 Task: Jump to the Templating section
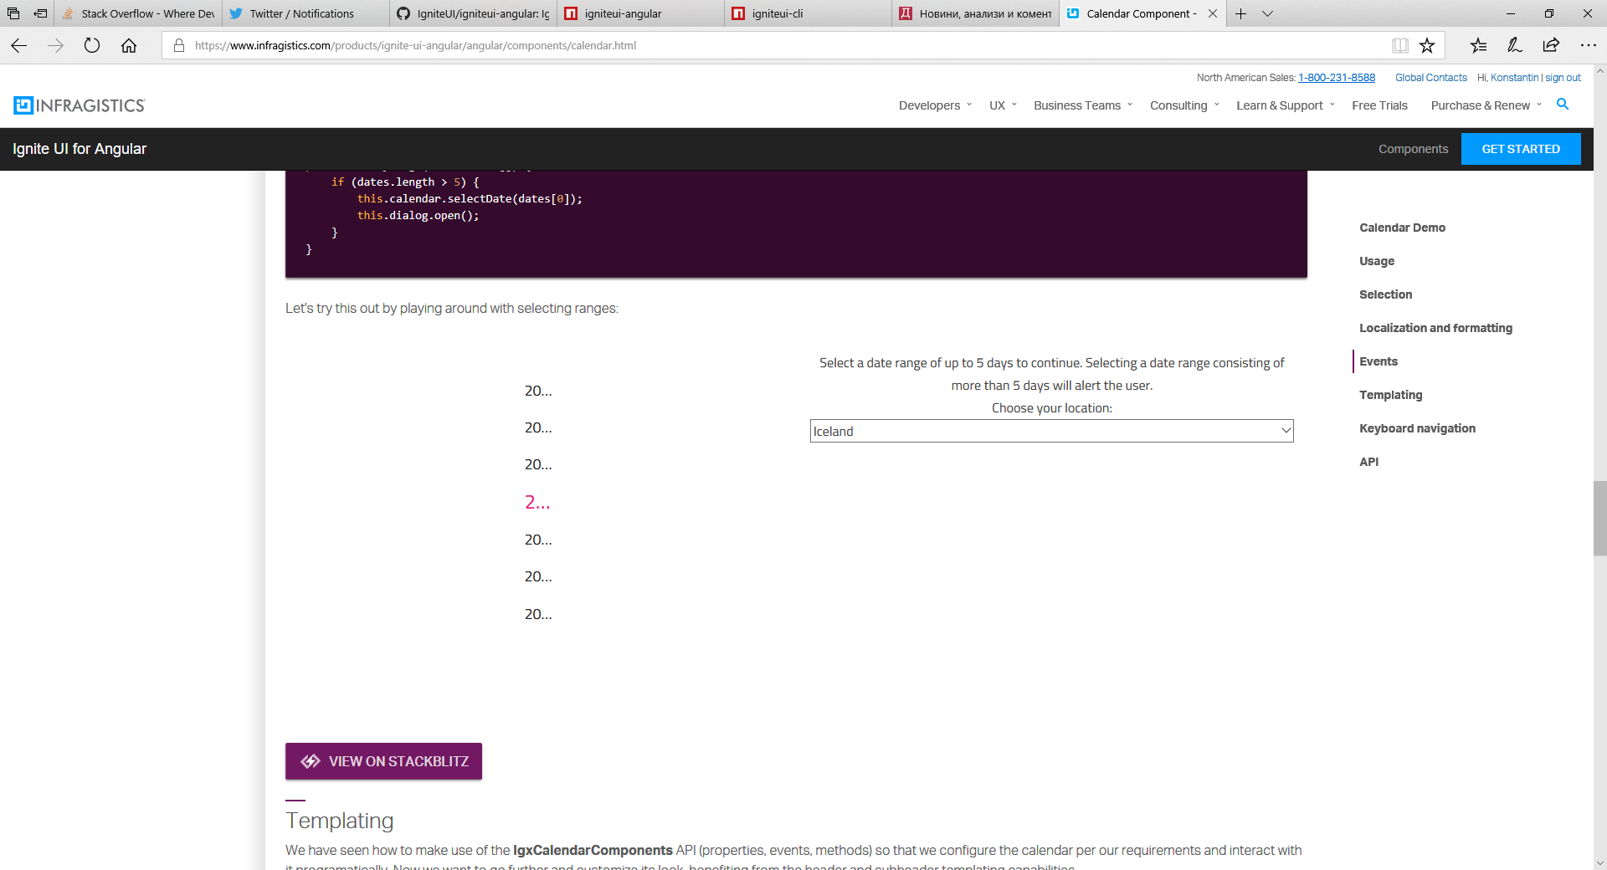[1390, 395]
